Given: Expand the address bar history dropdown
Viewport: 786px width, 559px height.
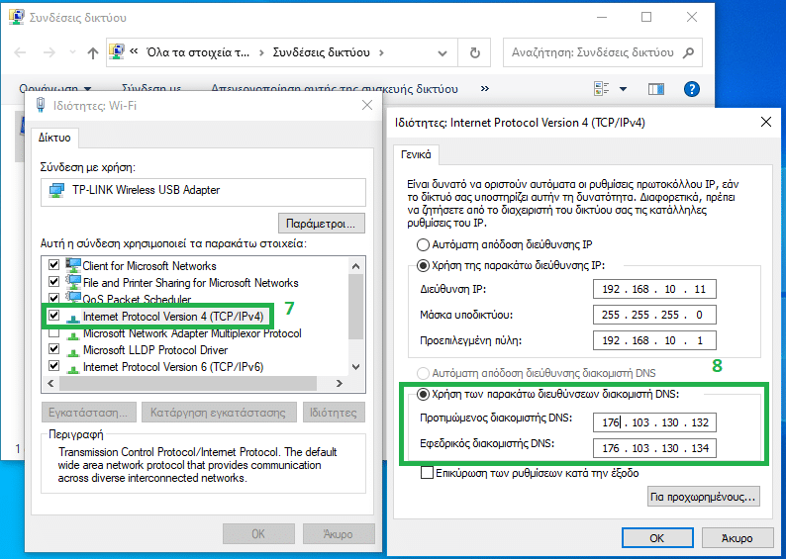Looking at the screenshot, I should (442, 52).
